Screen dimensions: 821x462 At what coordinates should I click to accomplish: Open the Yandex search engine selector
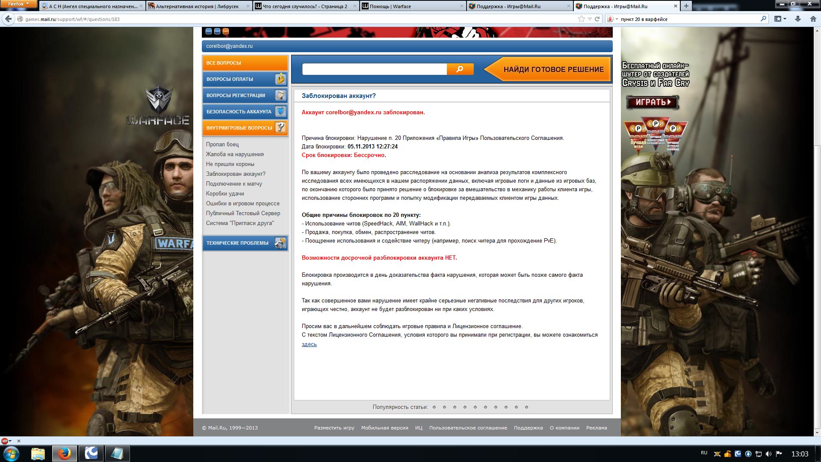coord(613,19)
